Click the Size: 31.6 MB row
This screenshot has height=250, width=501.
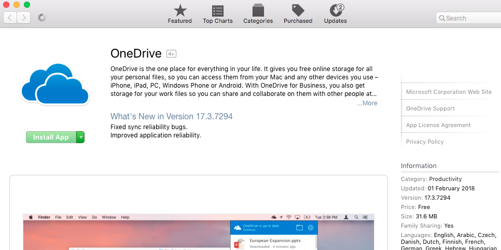click(x=419, y=216)
